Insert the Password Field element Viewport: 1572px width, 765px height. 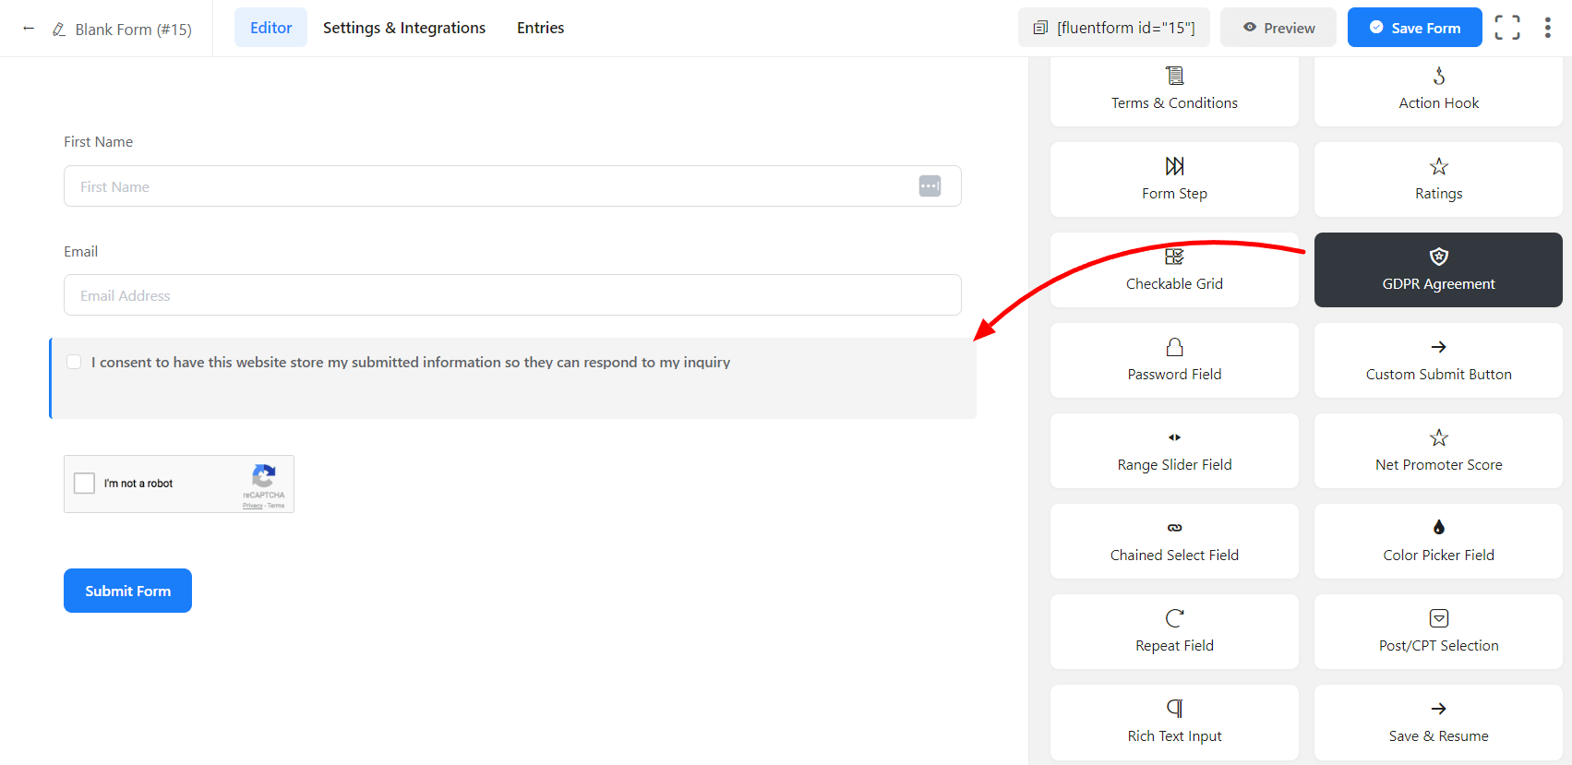(1174, 361)
